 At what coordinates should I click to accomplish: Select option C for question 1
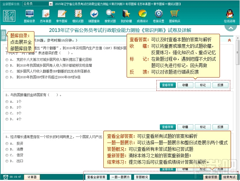tap(7, 71)
